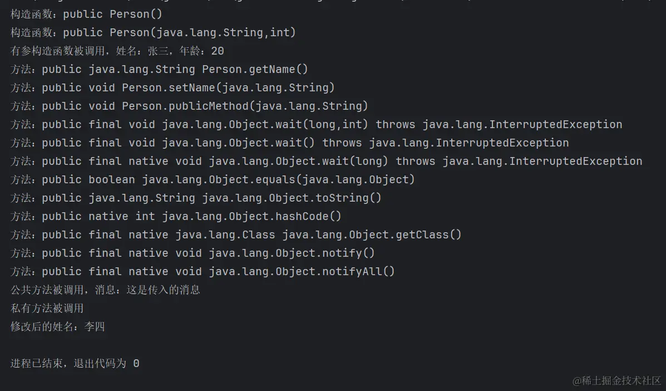Select the Object.hashCode() output line
This screenshot has width=666, height=391.
176,217
